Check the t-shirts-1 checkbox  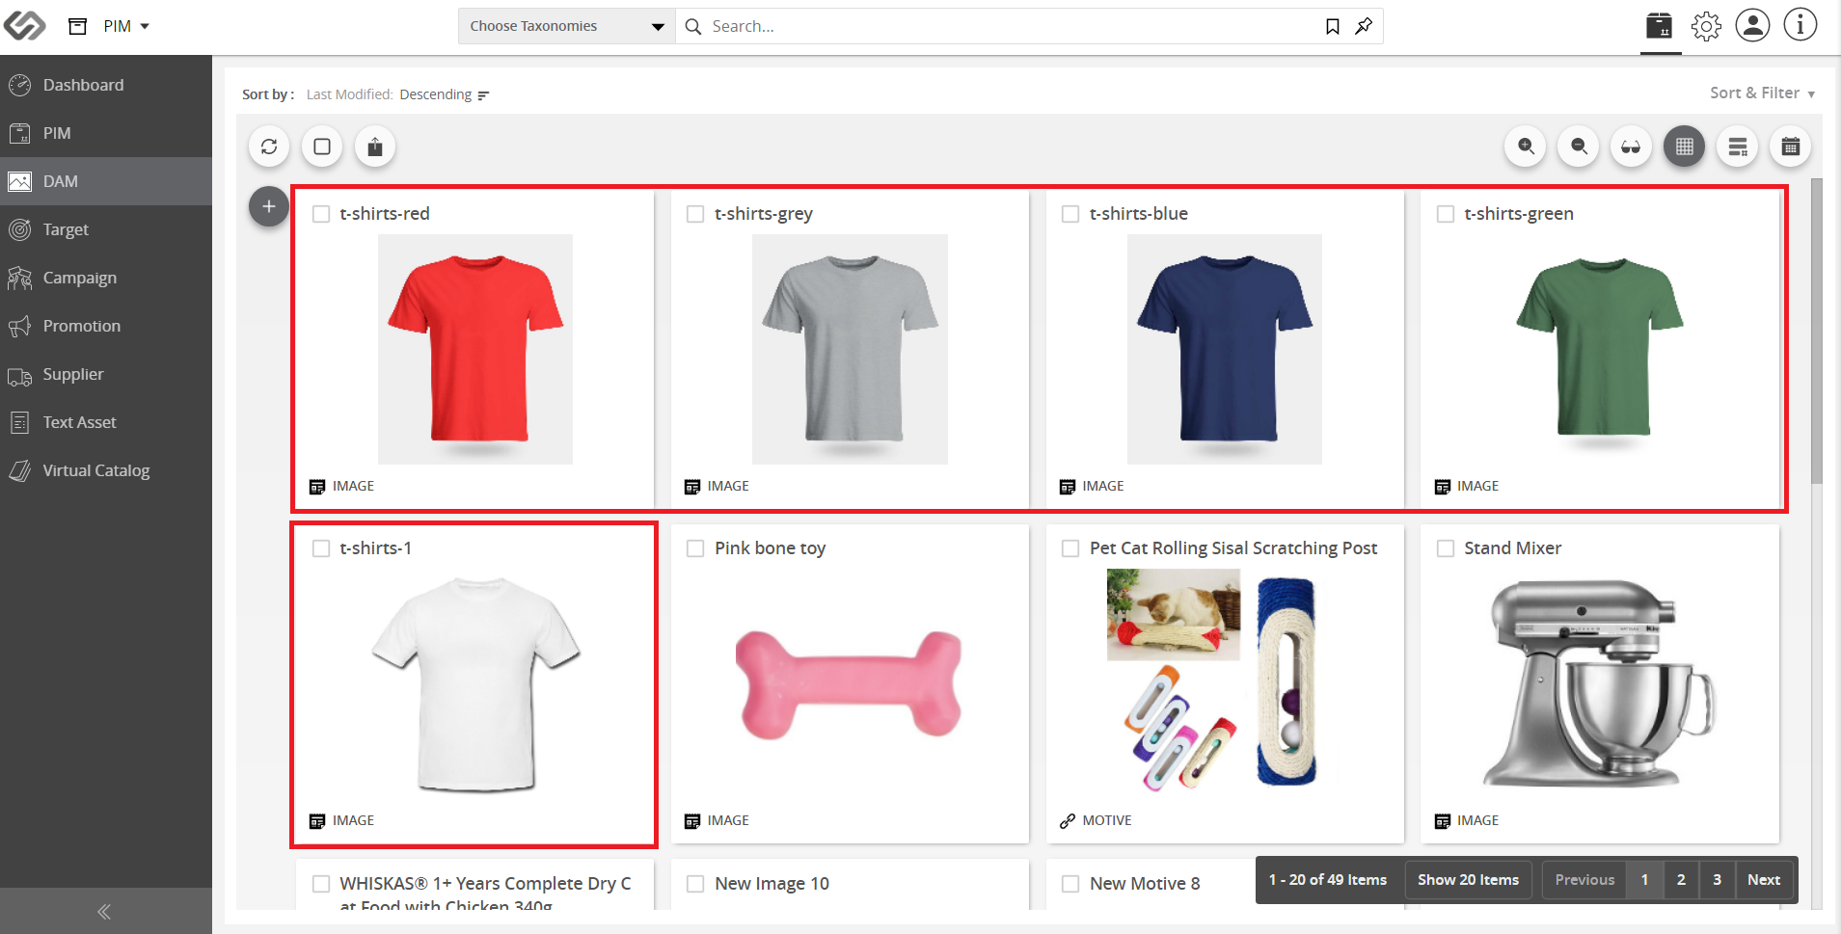click(321, 548)
